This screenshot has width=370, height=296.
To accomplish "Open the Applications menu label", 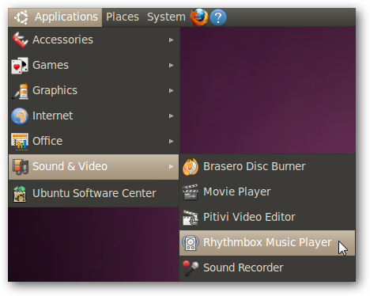I will tap(66, 17).
